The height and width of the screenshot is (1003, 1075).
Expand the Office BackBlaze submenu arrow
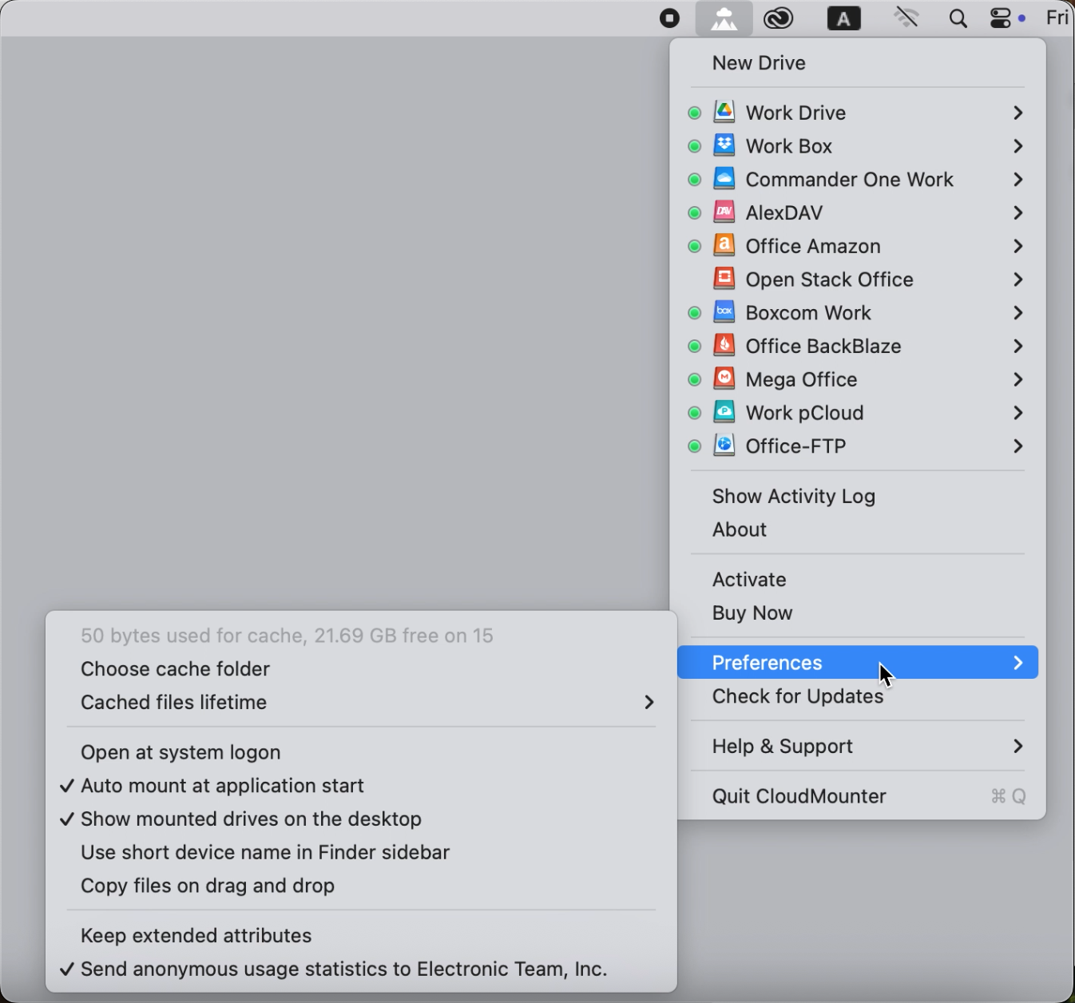tap(1018, 347)
